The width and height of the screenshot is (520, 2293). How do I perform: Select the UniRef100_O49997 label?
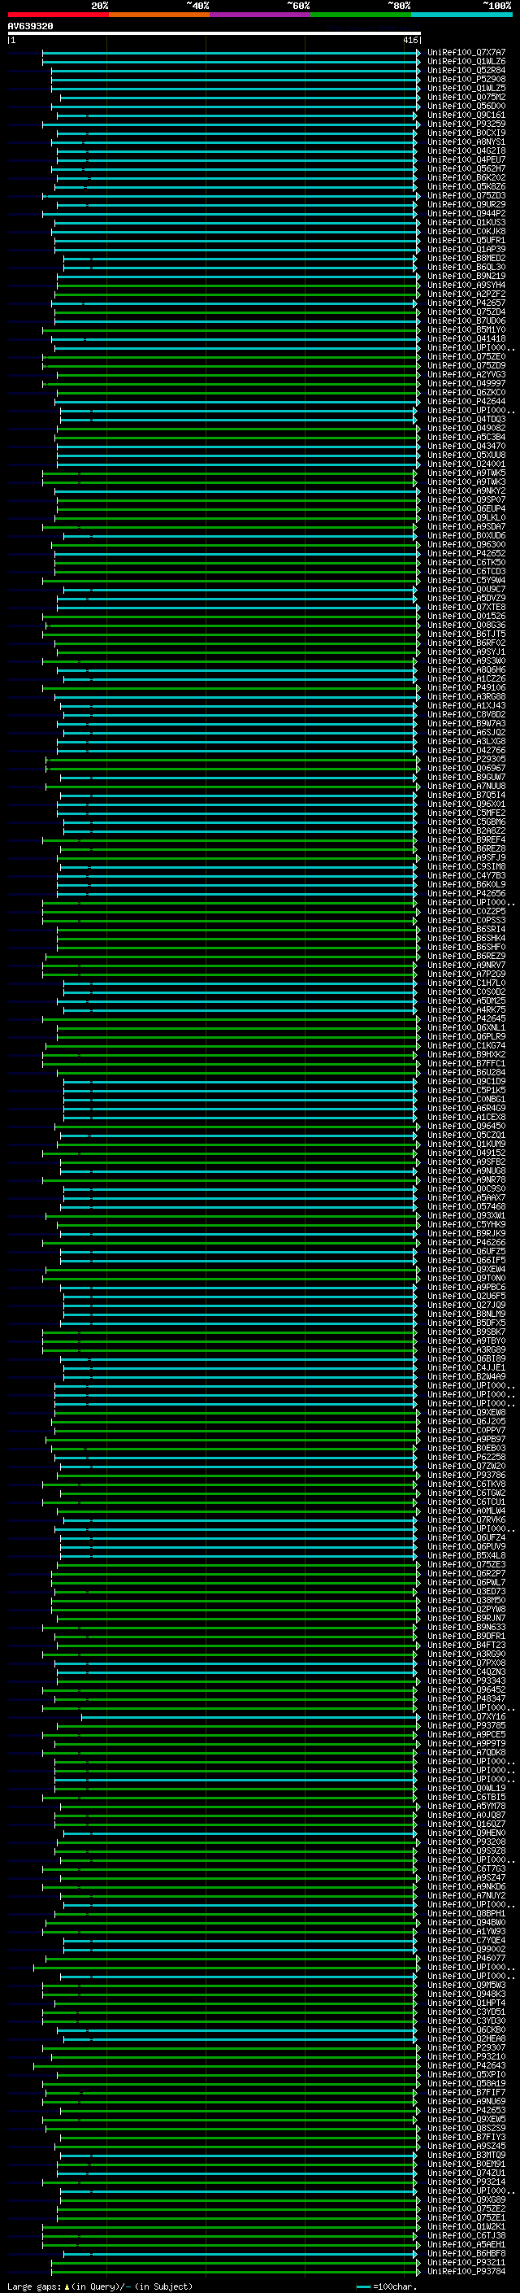[x=466, y=384]
